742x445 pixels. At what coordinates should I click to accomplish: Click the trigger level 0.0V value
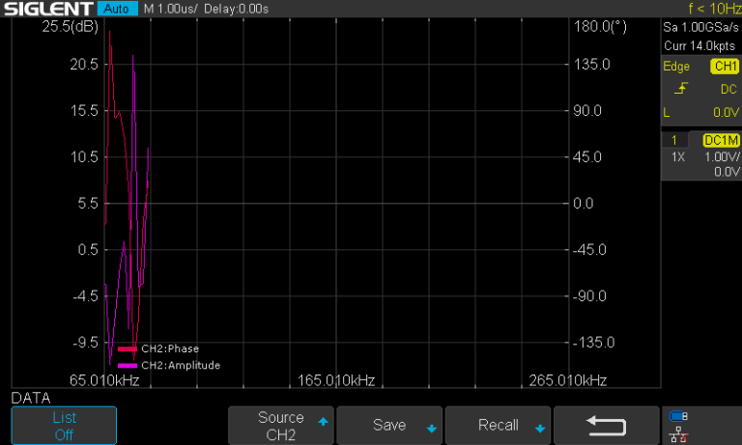[x=725, y=112]
